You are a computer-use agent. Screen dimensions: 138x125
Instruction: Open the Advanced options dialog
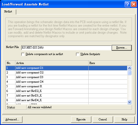tap(12, 120)
